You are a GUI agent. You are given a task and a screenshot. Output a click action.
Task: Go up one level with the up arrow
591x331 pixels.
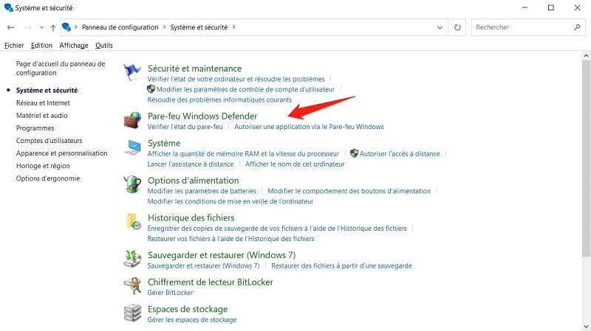pyautogui.click(x=53, y=27)
